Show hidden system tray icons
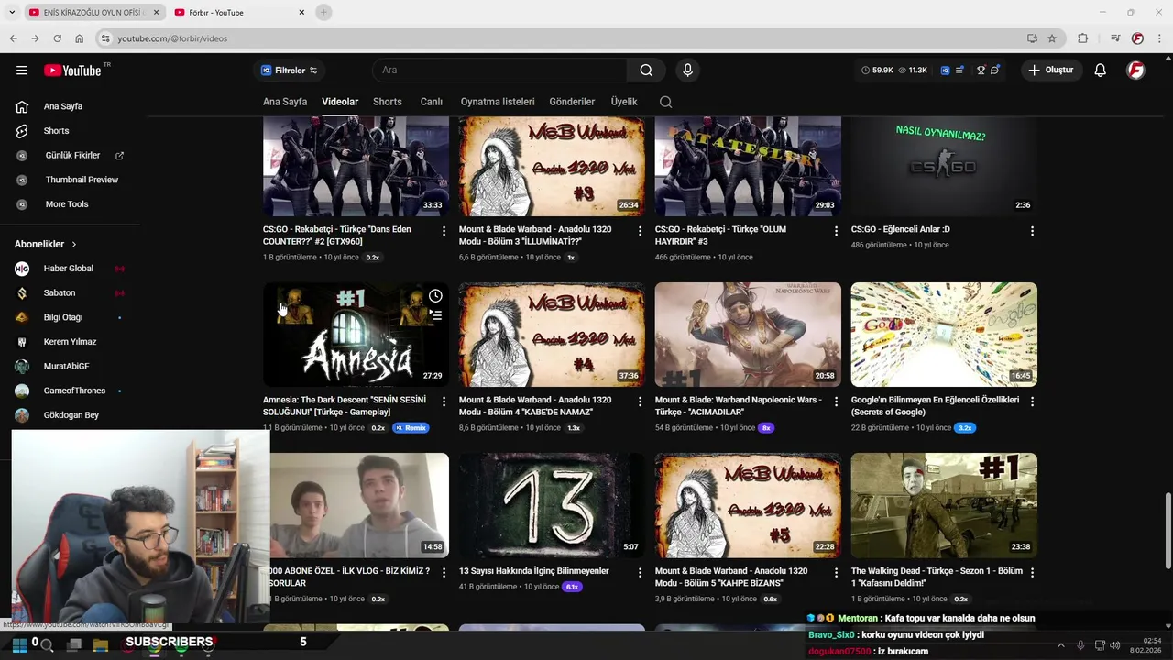The width and height of the screenshot is (1173, 660). pos(1061,645)
